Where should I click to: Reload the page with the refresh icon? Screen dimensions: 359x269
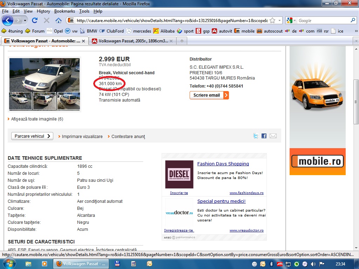[35, 20]
